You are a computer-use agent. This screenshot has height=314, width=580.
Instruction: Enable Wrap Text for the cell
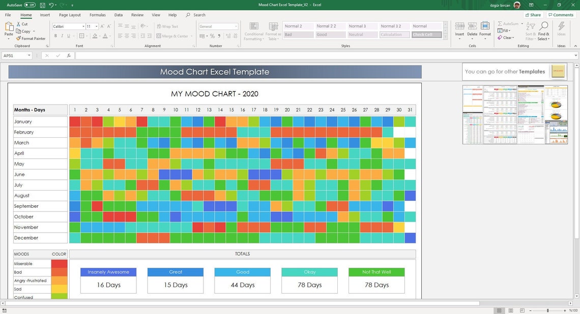pyautogui.click(x=169, y=26)
